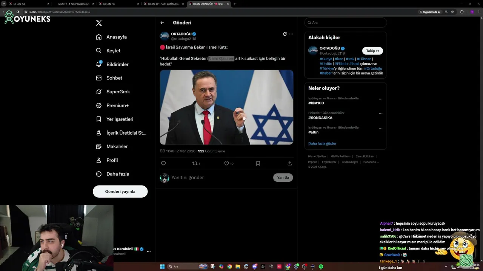
Task: Open Daha fazla menu
Action: click(112, 174)
